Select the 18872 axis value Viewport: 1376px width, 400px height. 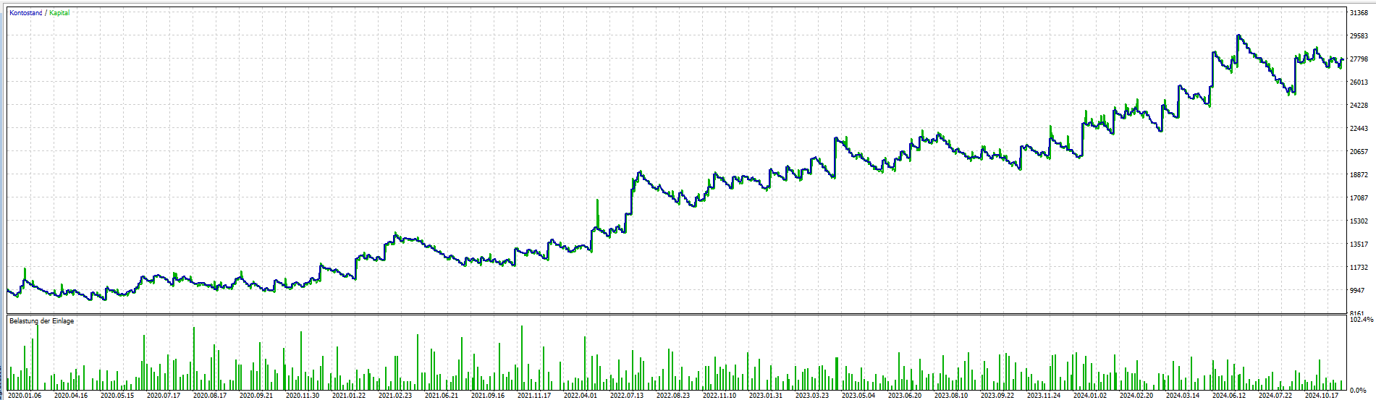[1359, 174]
